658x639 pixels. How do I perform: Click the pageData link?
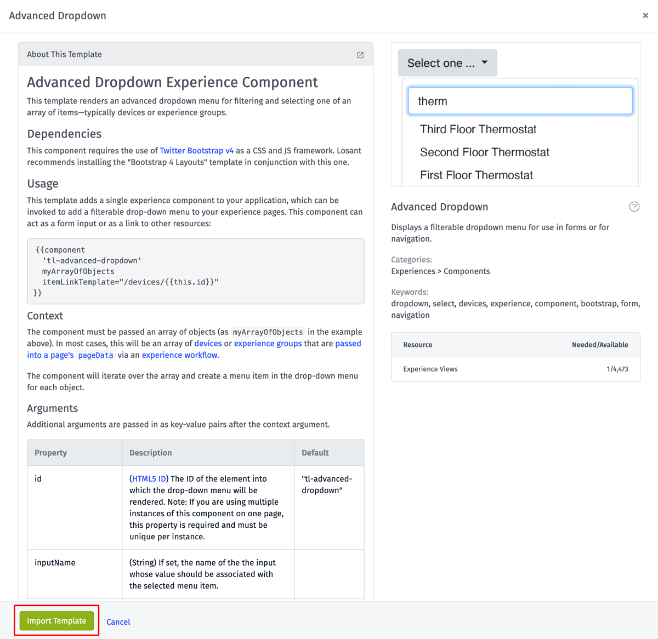point(95,355)
